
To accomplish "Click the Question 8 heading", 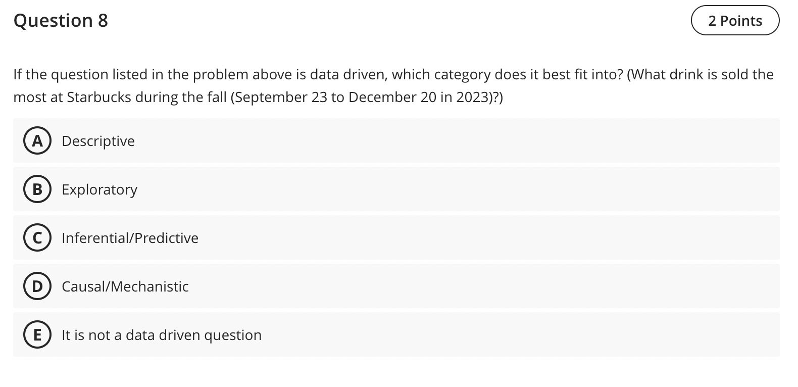I will click(60, 21).
